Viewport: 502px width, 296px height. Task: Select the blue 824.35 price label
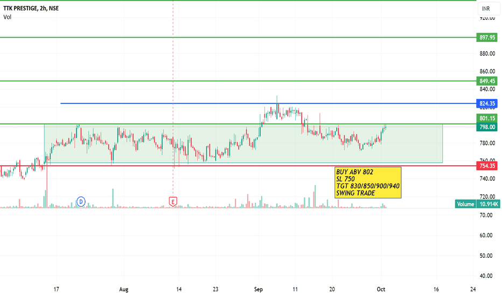pos(487,103)
